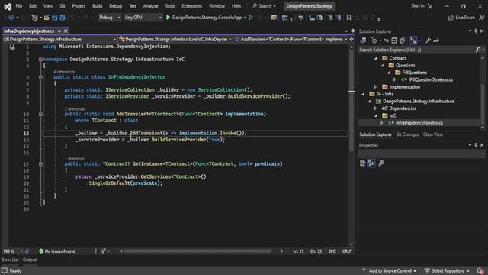This screenshot has height=275, width=488.
Task: Collapse the namespace code block at line 3
Action: coord(40,60)
